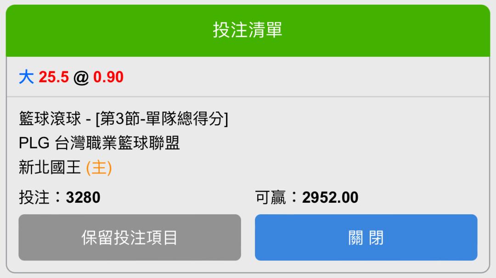The image size is (496, 278).
Task: Click the 第3節-單隊總得分 market label
Action: click(x=162, y=119)
